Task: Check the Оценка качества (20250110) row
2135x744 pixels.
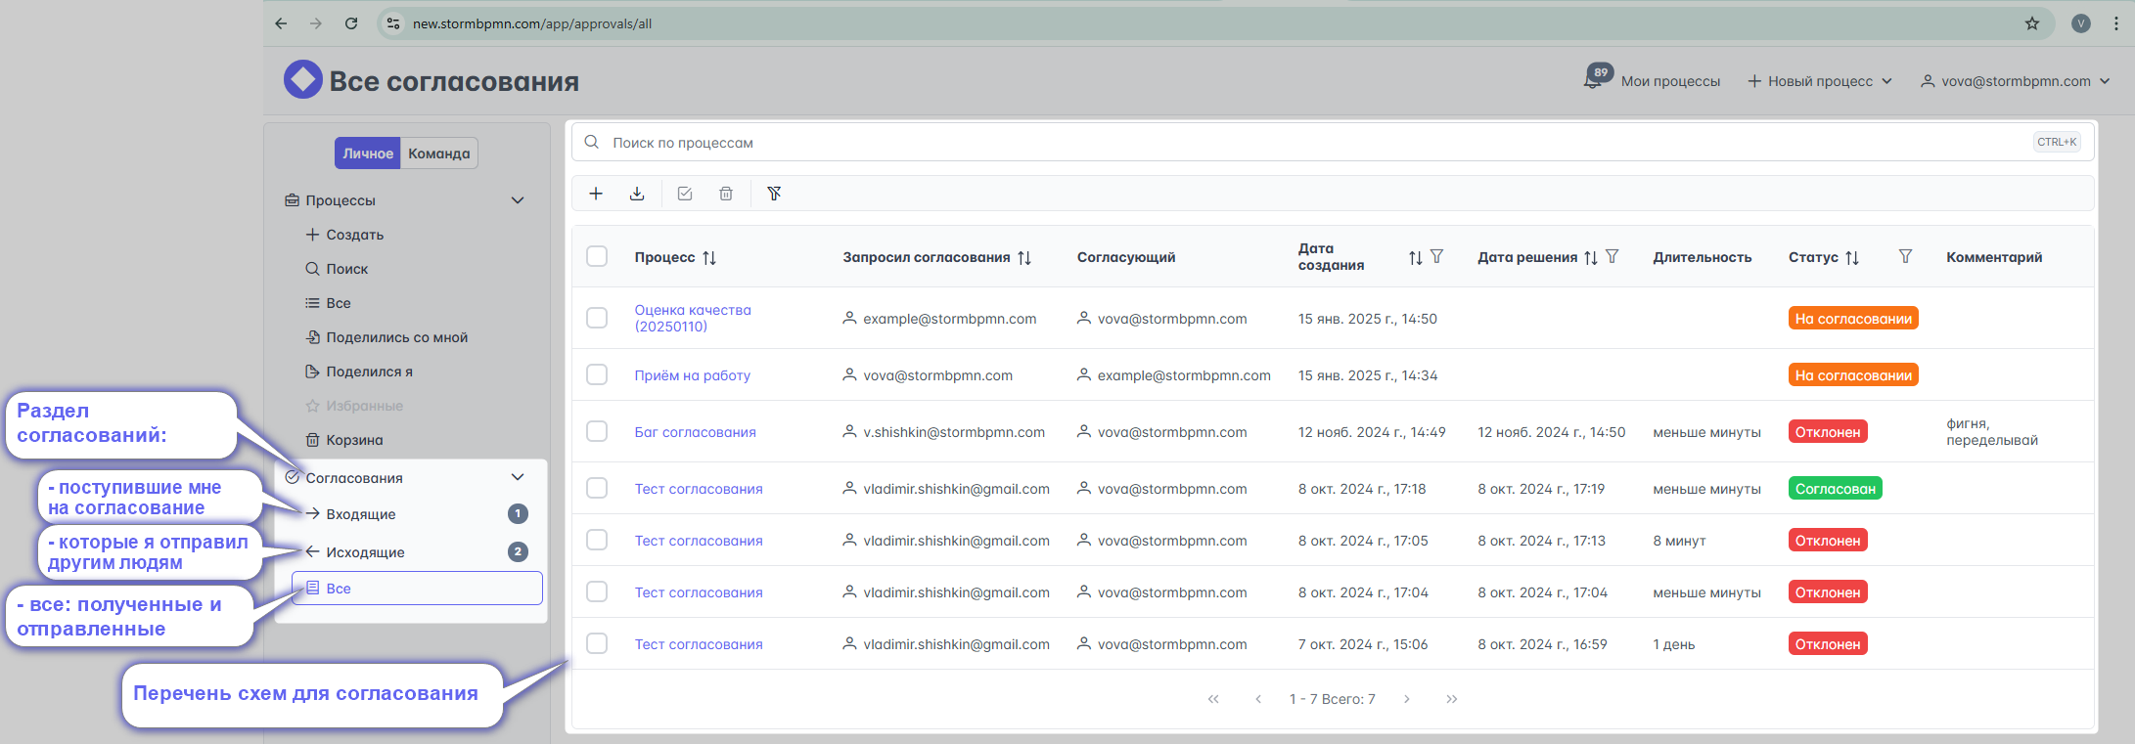Action: tap(597, 318)
